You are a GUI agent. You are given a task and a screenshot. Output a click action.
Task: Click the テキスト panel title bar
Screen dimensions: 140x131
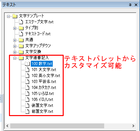(x=70, y=5)
